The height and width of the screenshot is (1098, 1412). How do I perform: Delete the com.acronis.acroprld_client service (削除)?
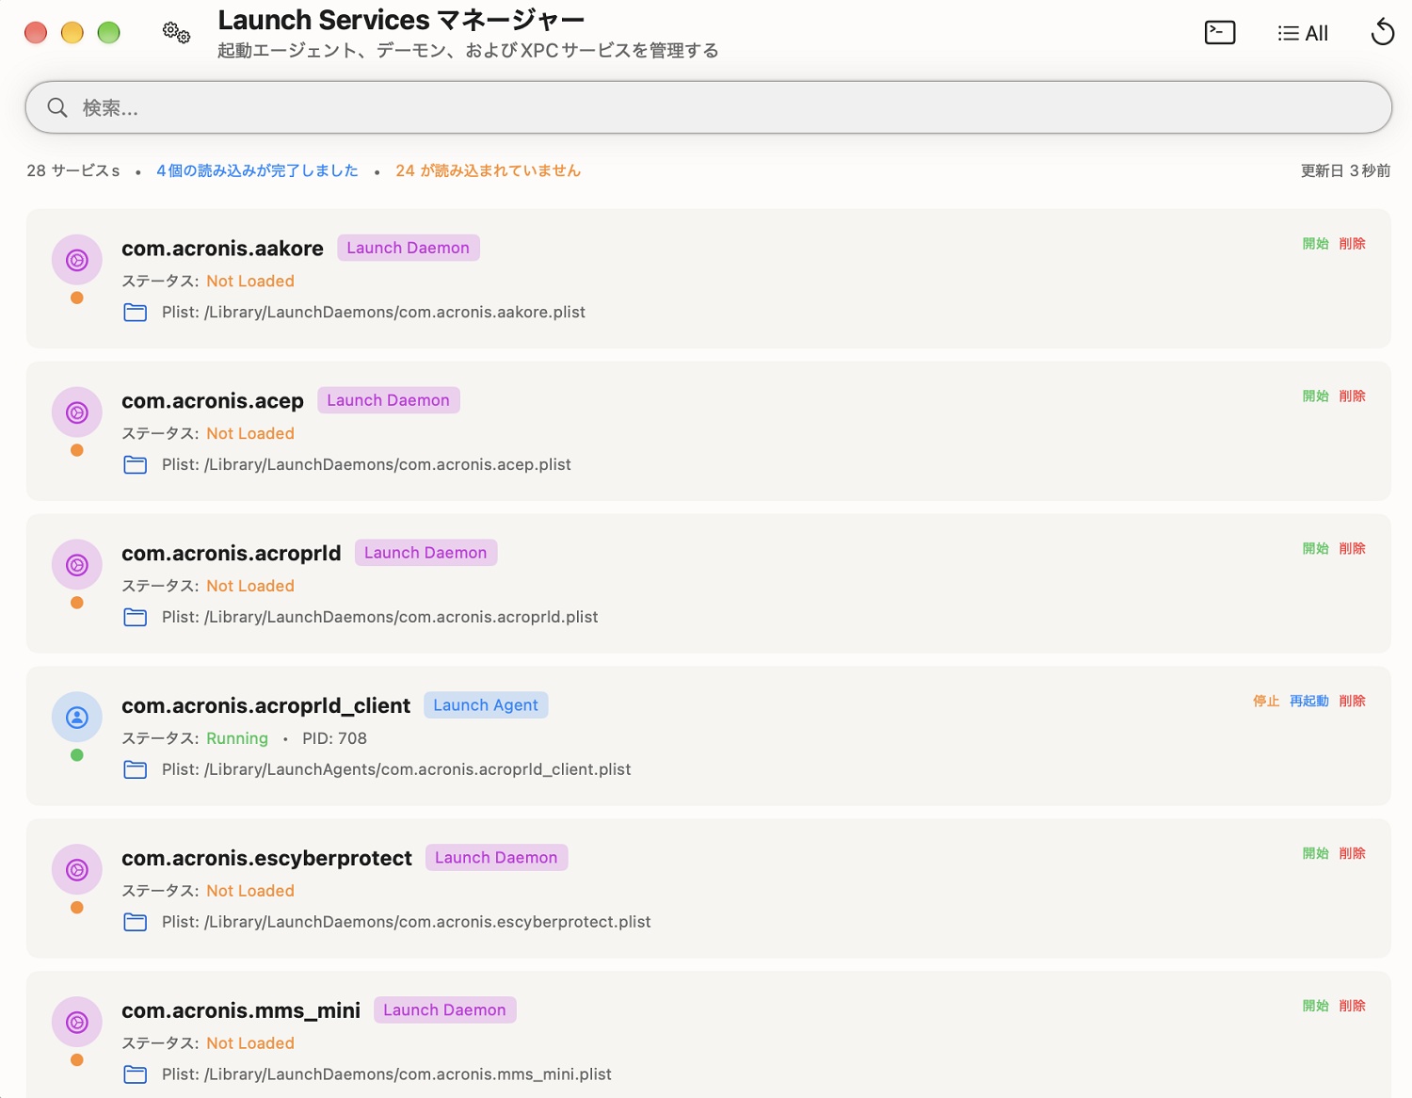[x=1352, y=702]
